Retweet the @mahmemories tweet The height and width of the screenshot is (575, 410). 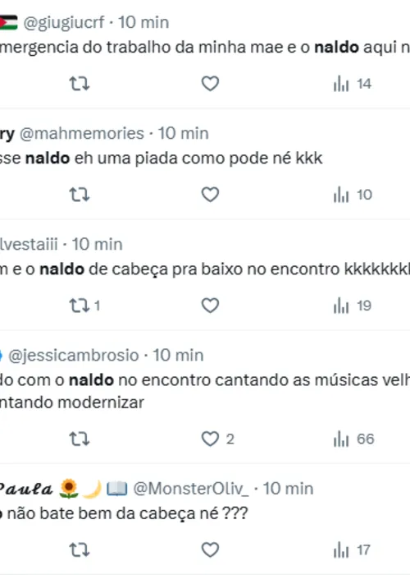[x=80, y=195]
